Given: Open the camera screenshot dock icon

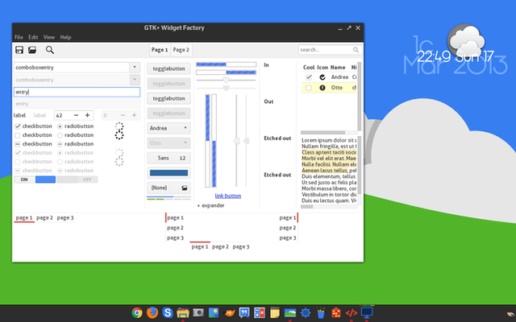Looking at the screenshot, I should pyautogui.click(x=198, y=312).
